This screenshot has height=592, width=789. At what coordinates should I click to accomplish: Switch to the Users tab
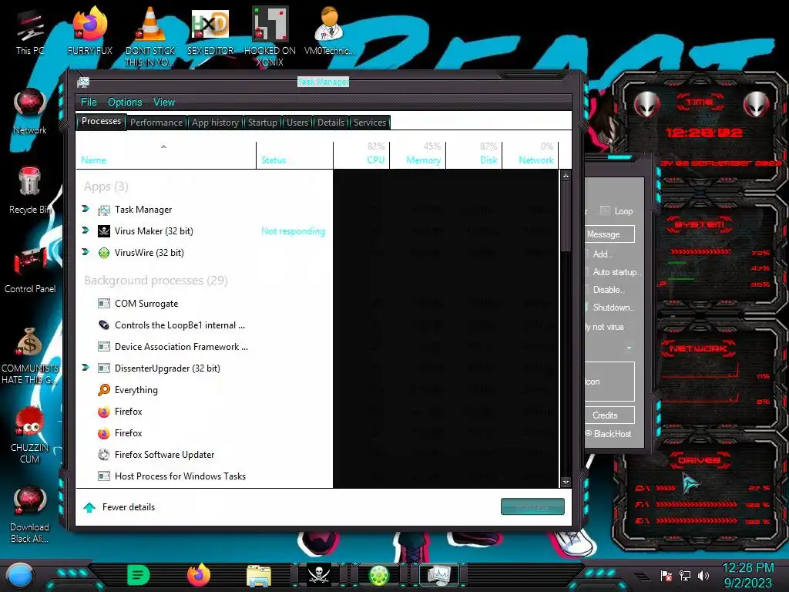click(297, 123)
